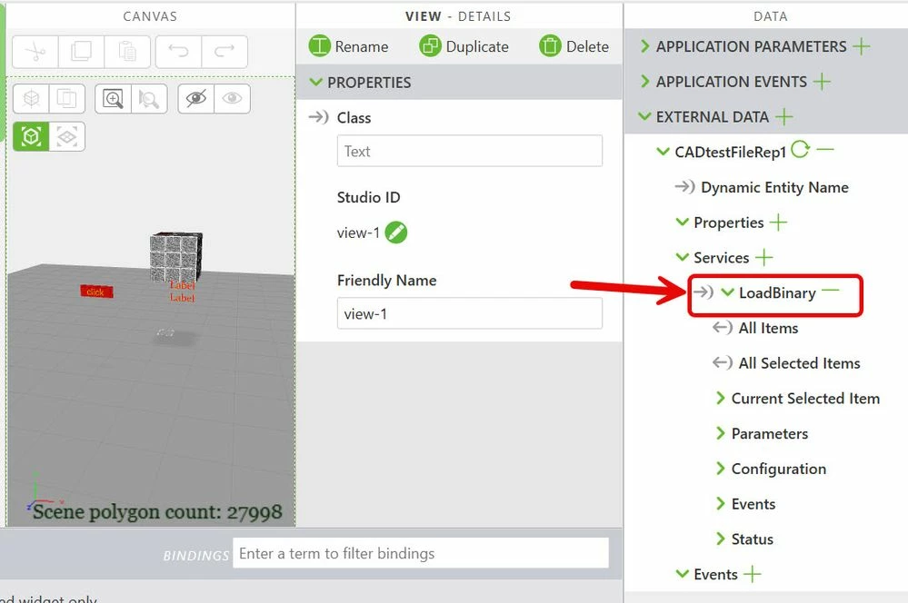Expand APPLICATION EVENTS section

(x=645, y=82)
